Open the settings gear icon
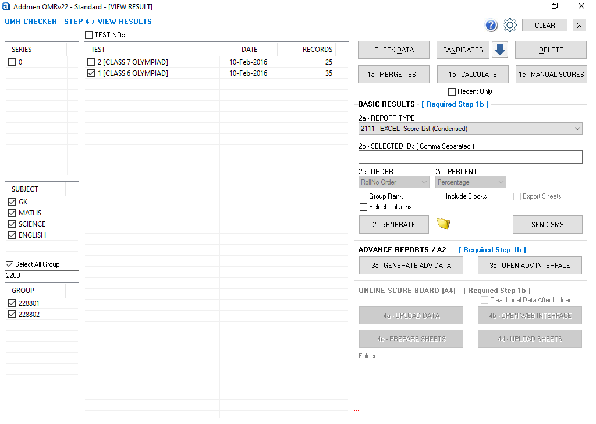This screenshot has width=596, height=424. (x=509, y=26)
